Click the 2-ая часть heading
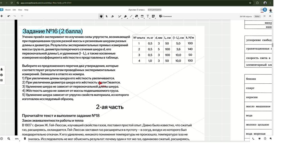The width and height of the screenshot is (281, 146). [x=110, y=107]
